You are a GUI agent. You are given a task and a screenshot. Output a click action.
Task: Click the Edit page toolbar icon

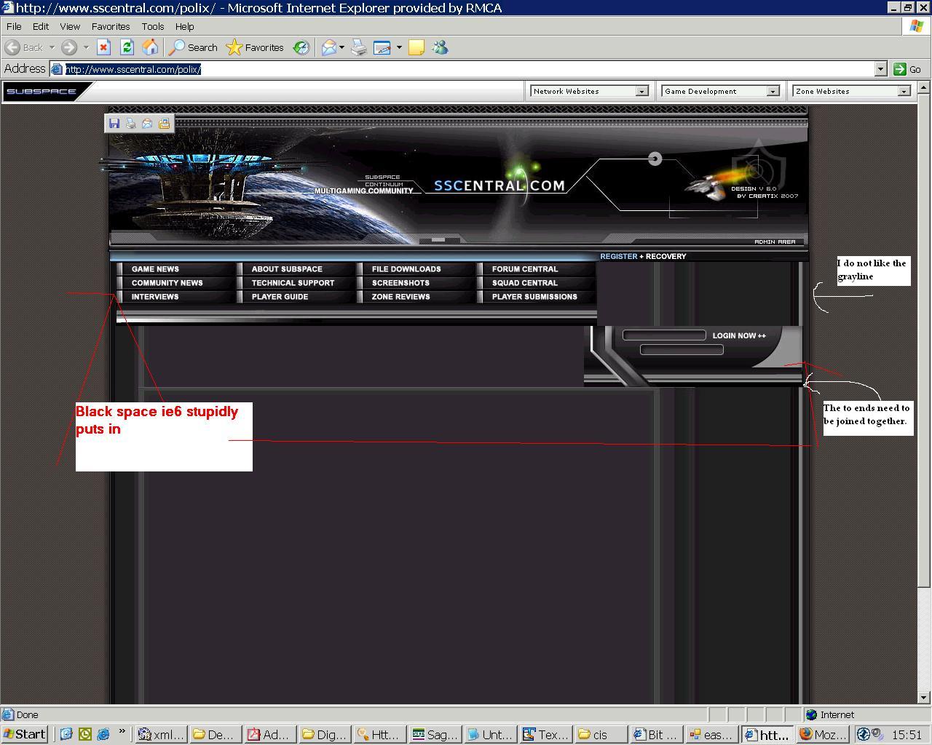click(382, 47)
